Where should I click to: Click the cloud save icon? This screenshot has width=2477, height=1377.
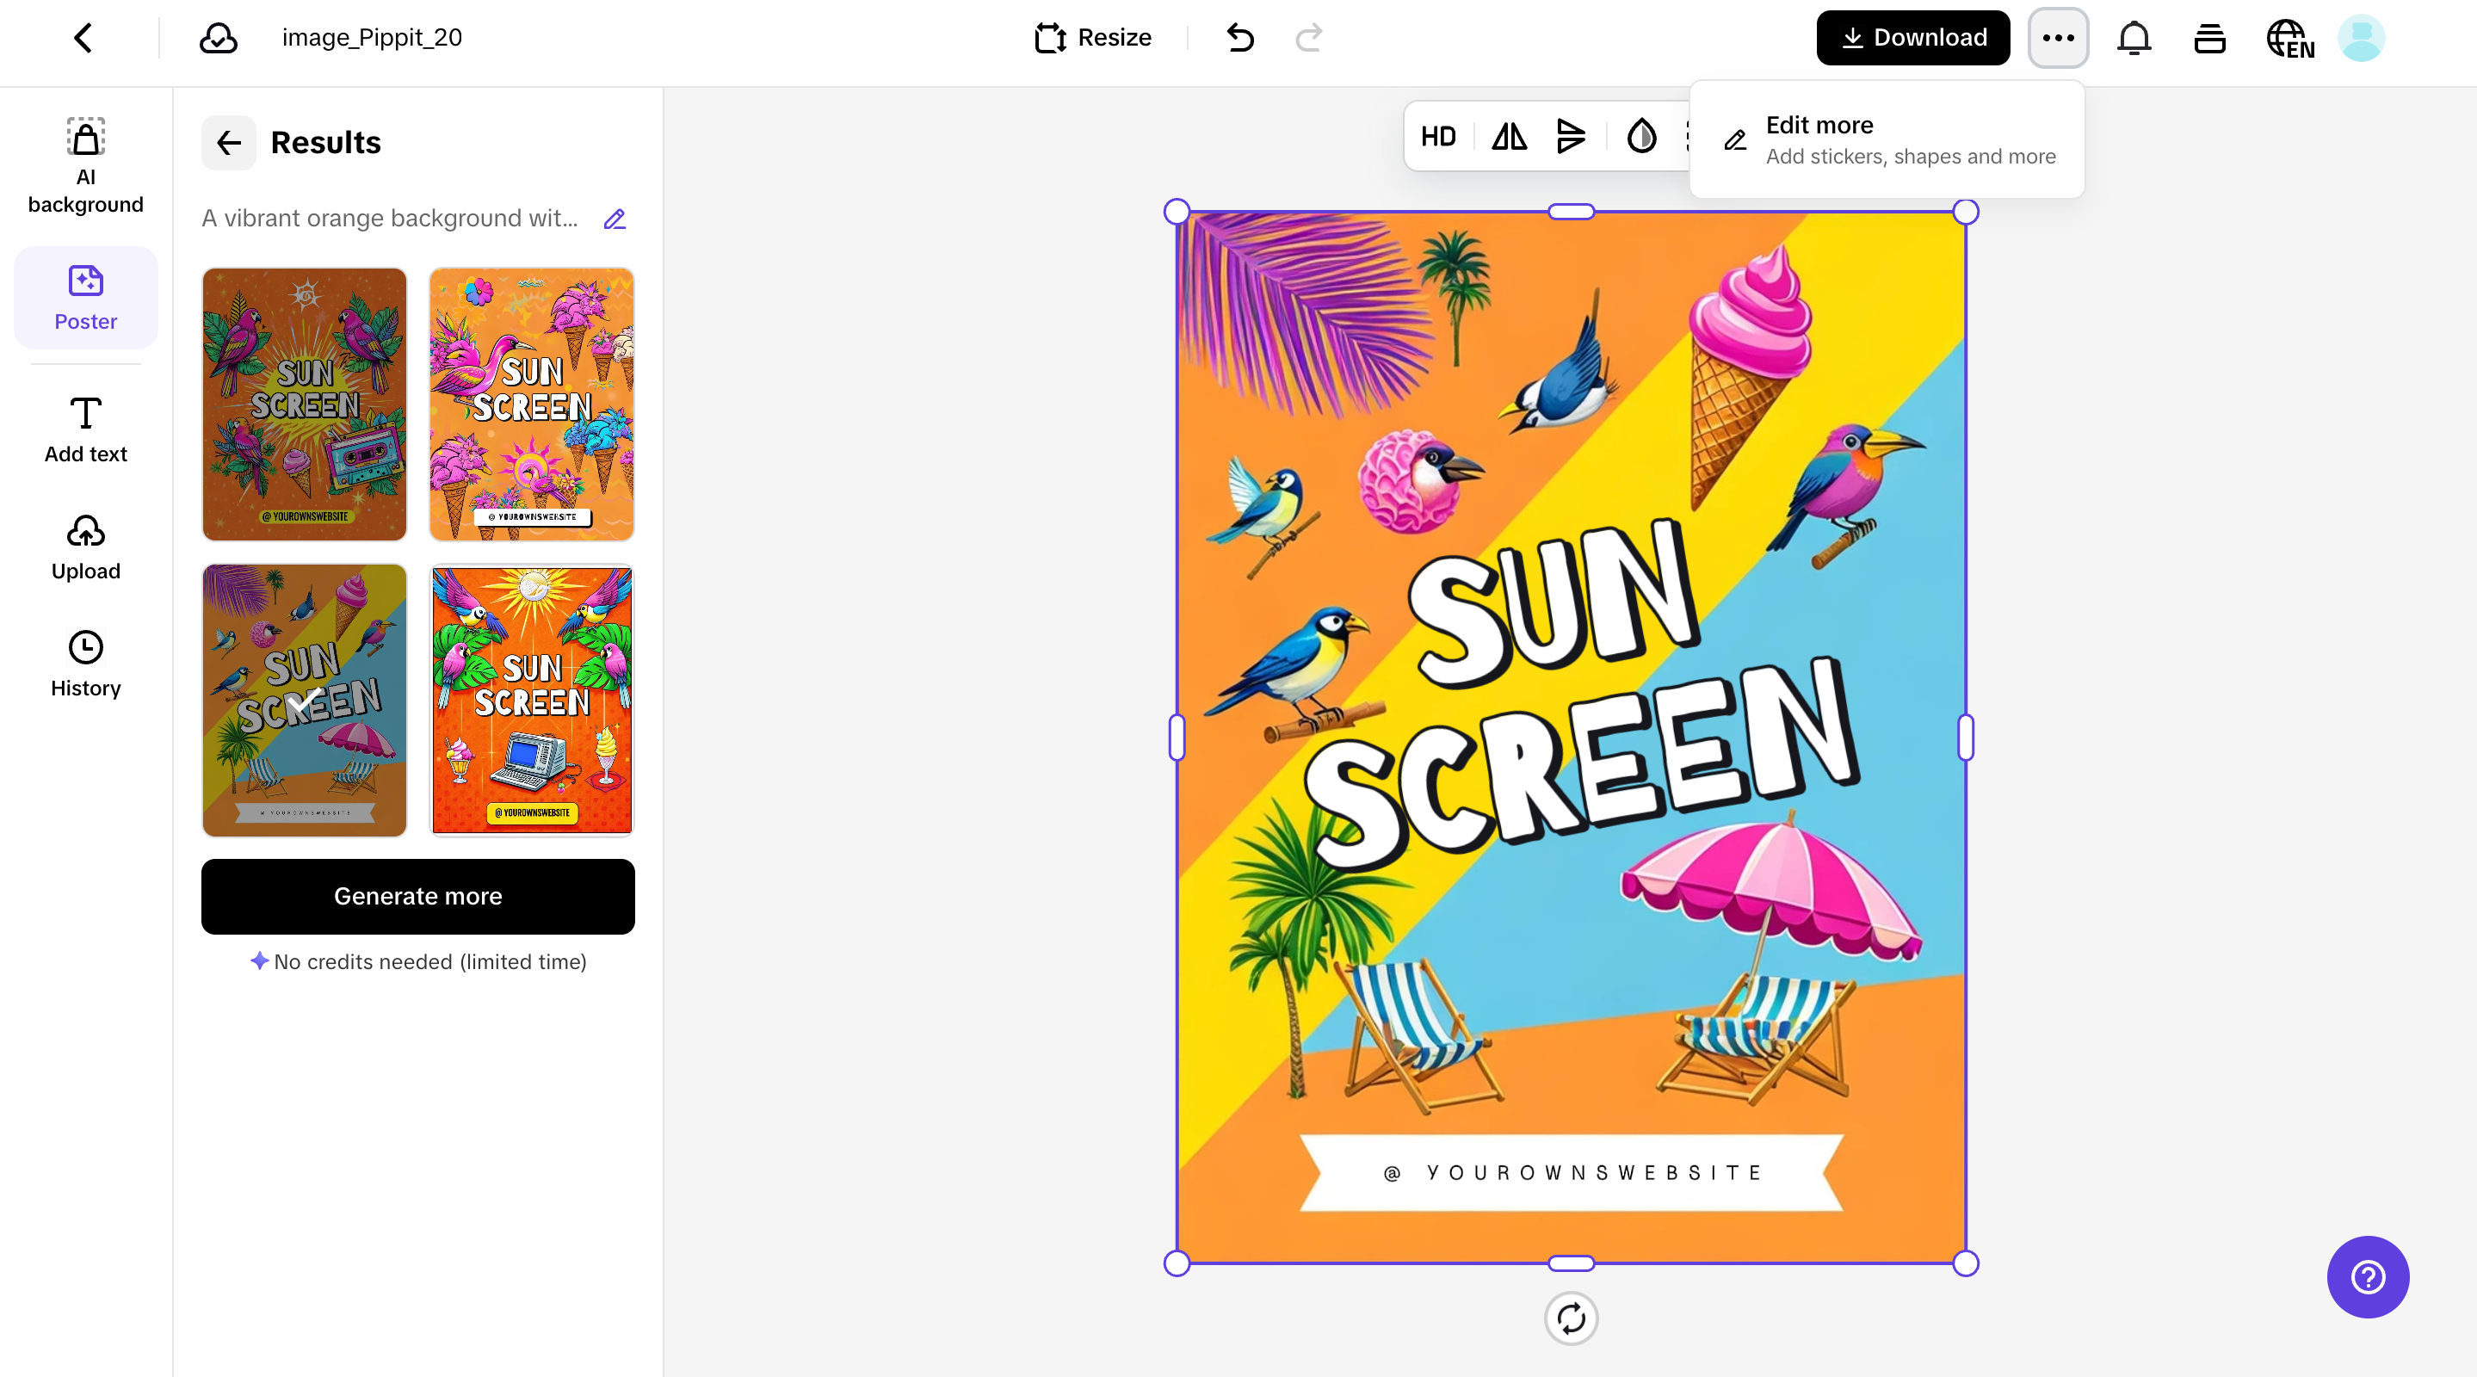[219, 38]
